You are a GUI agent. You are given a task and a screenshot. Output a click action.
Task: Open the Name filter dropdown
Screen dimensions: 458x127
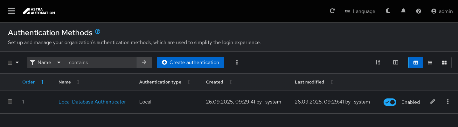[45, 63]
